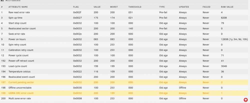Click value 083 in Power on hours row

click(96, 39)
